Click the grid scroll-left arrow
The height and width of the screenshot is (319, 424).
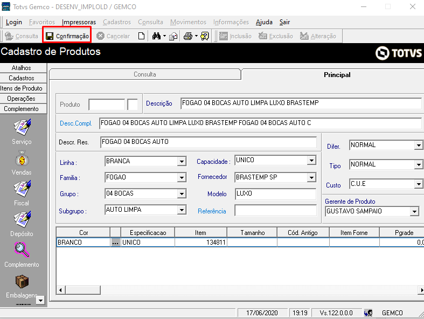tap(60, 290)
